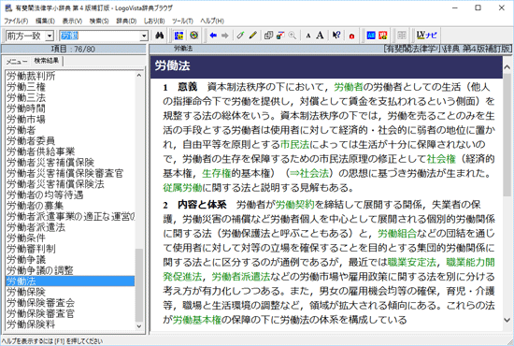Open the 表示(V) menu

[x=72, y=21]
